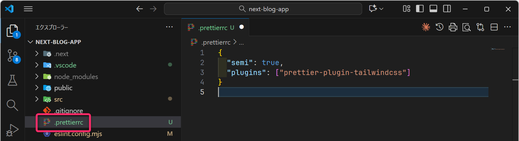Click the editor minimap preview
Viewport: 519px width, 141px height.
point(498,49)
